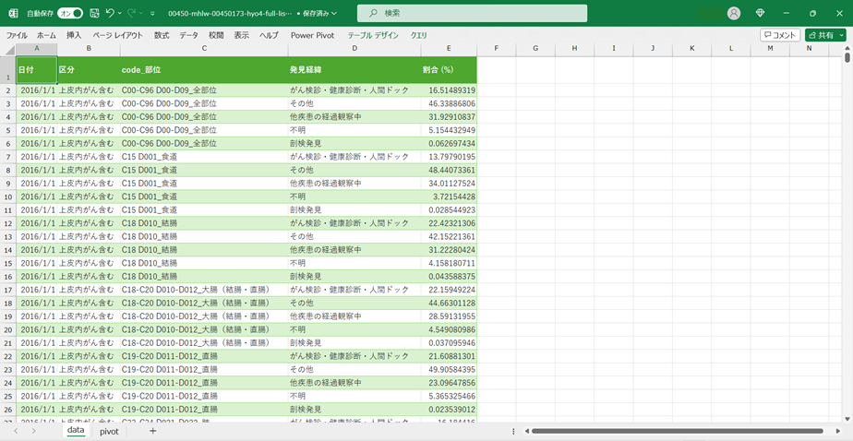Screen dimensions: 853x441
Task: Open the テーブル デザイン tab
Action: [373, 35]
